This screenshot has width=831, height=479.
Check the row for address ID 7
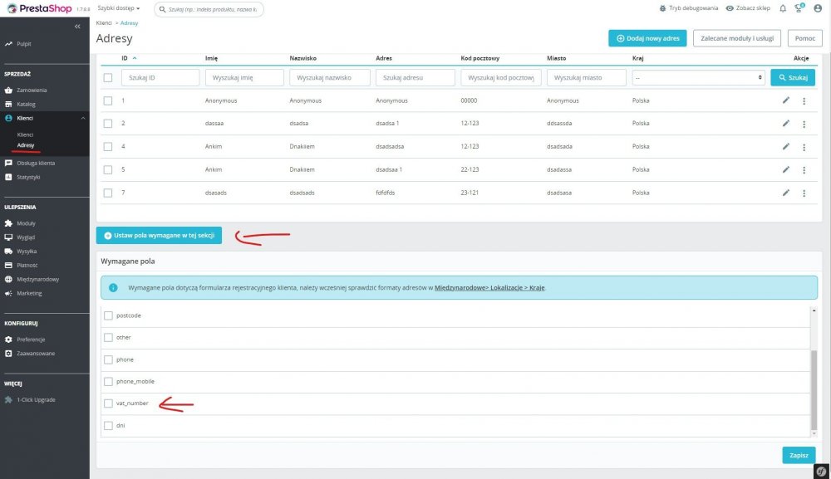(x=108, y=193)
